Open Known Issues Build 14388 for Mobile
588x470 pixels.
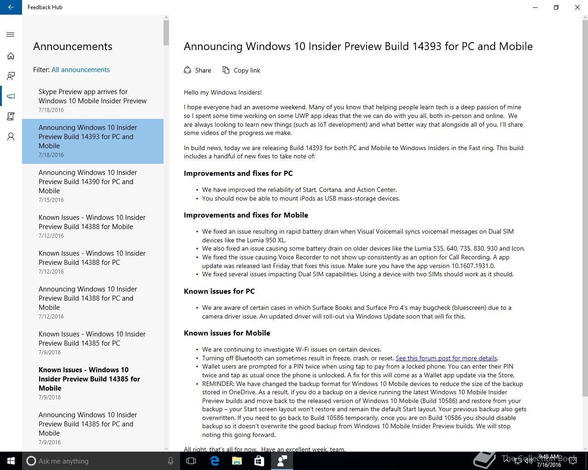(x=93, y=226)
